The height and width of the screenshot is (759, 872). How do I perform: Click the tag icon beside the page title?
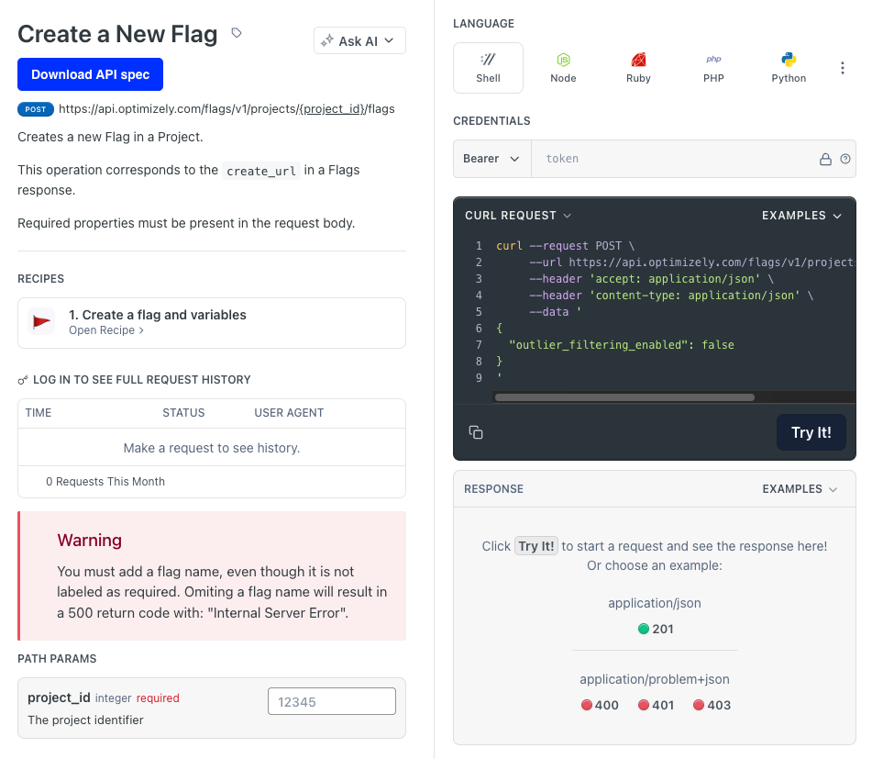237,34
